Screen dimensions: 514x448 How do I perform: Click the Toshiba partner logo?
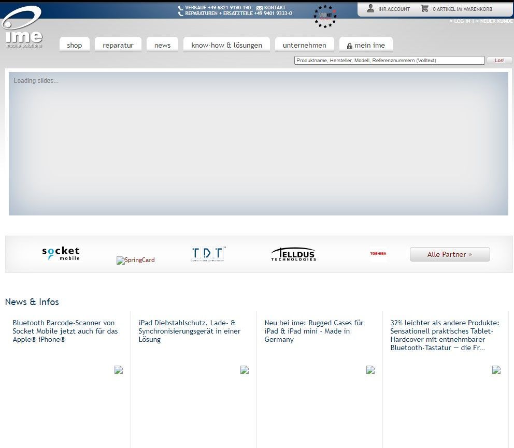click(378, 253)
